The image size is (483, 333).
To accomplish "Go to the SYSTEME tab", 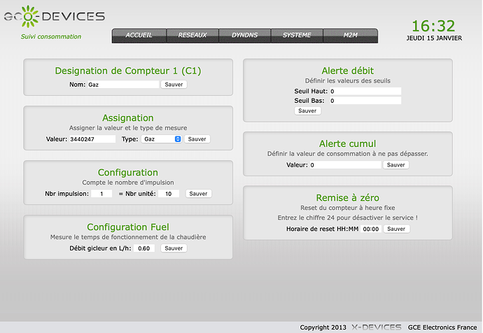I will click(297, 35).
